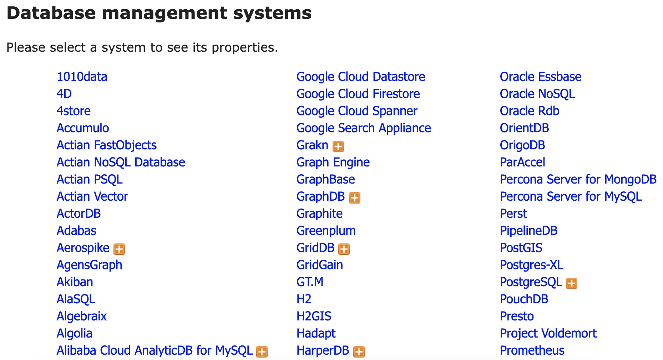Open the Google Search Appliance link
Image resolution: width=663 pixels, height=360 pixels.
click(x=363, y=128)
